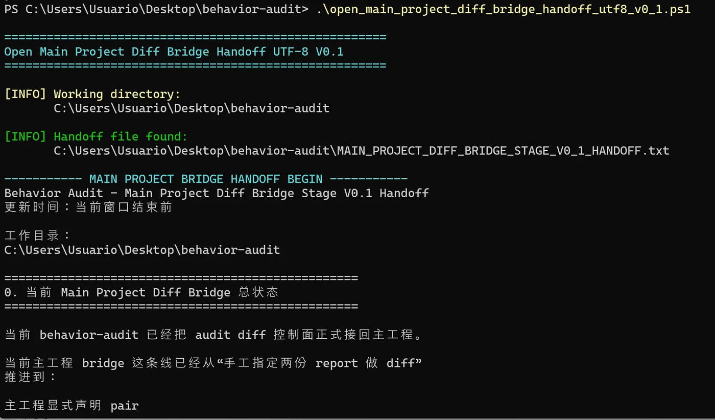Click the 'Handoff file found:' text
The height and width of the screenshot is (420, 715).
click(121, 136)
